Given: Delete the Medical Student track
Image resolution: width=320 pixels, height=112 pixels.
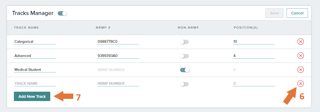Looking at the screenshot, I should tap(300, 70).
